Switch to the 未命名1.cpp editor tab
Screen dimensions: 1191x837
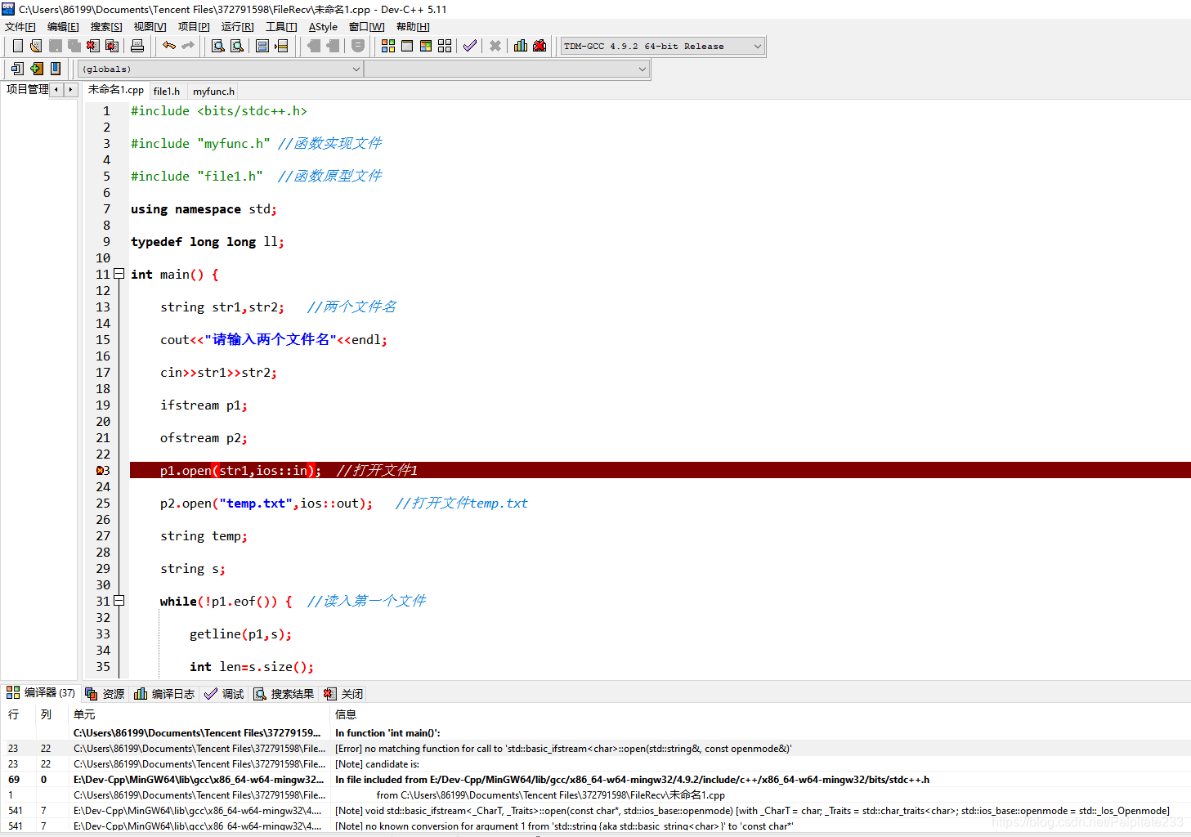[x=115, y=90]
